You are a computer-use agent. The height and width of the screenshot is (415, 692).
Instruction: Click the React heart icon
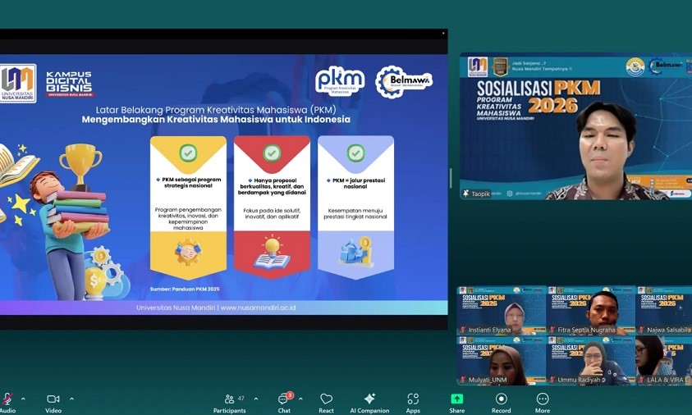(326, 399)
